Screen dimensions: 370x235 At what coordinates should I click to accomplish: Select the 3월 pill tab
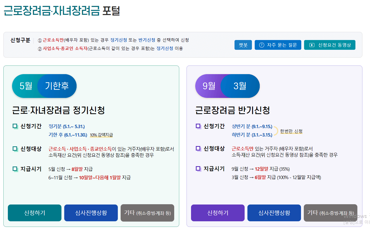tap(240, 86)
